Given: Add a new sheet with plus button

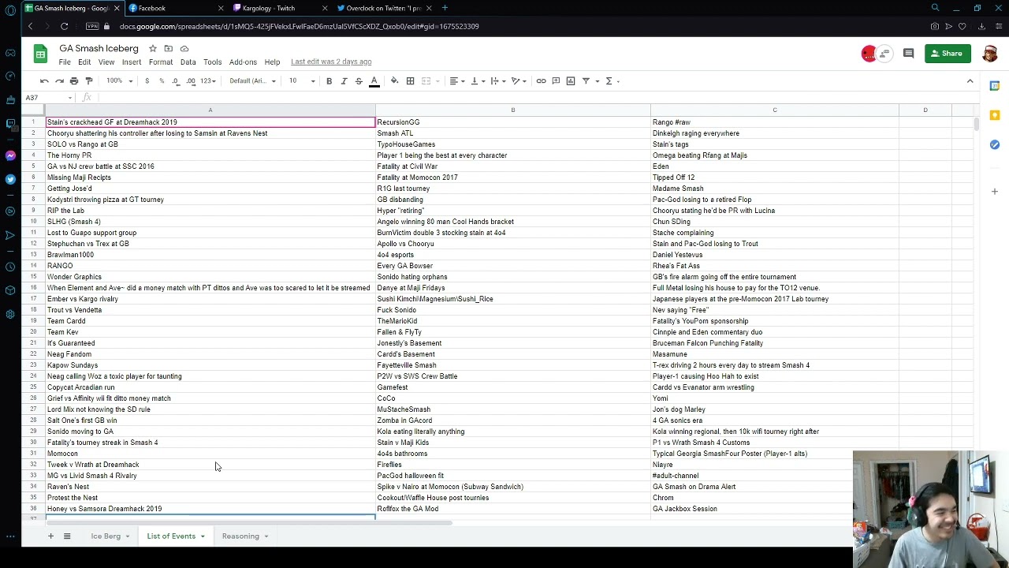Looking at the screenshot, I should coord(50,536).
